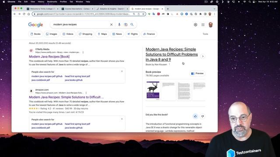Bookmark this page with the star icon
280x157 pixels.
[143, 14]
